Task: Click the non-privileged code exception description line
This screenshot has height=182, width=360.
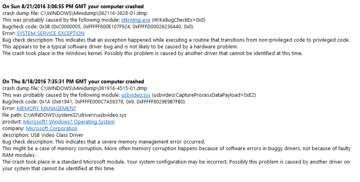Action: tap(176, 40)
